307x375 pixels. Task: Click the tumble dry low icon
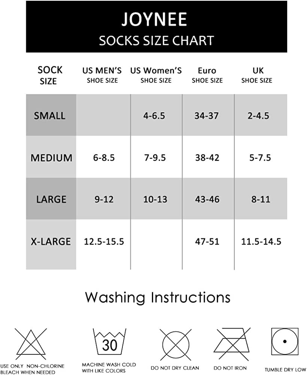(285, 342)
